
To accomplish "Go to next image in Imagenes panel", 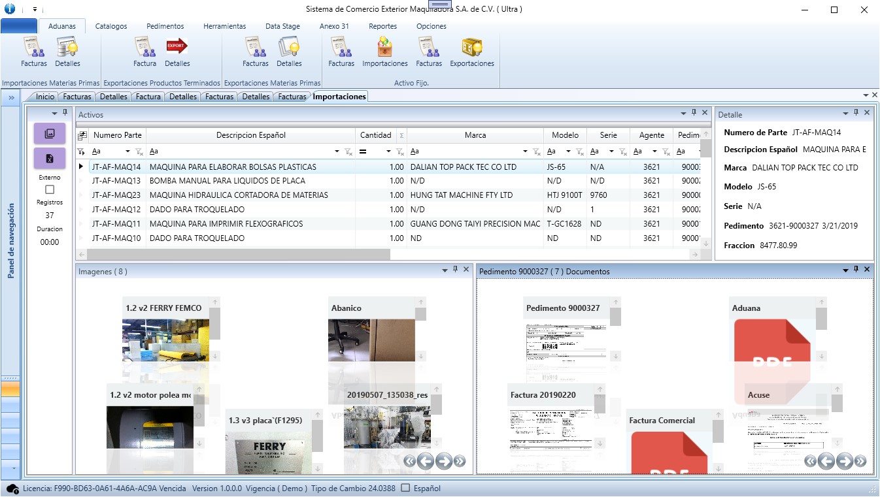I will tap(444, 461).
